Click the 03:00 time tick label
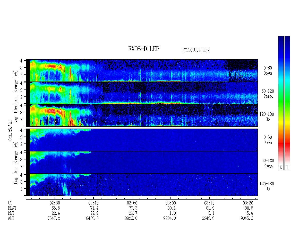Screen dimensions: 291x225 170,203
